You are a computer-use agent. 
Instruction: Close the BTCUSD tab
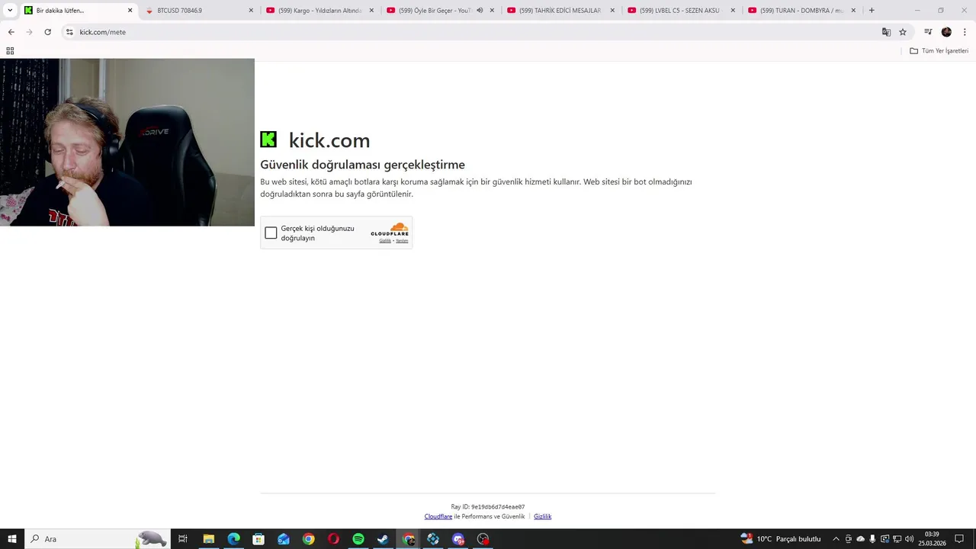(x=251, y=11)
